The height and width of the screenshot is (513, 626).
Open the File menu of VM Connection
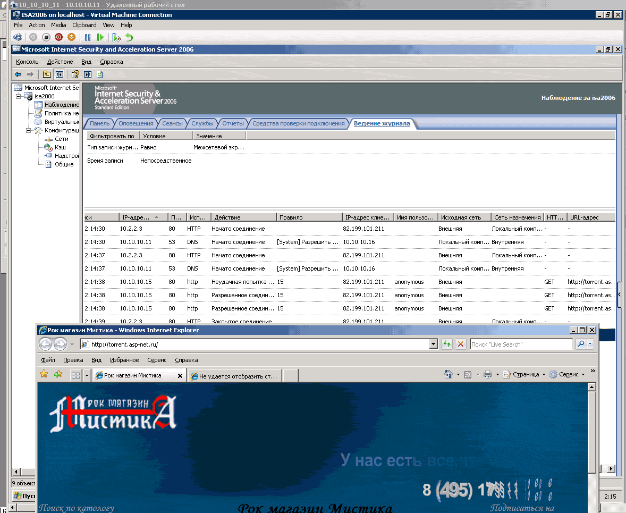(18, 25)
